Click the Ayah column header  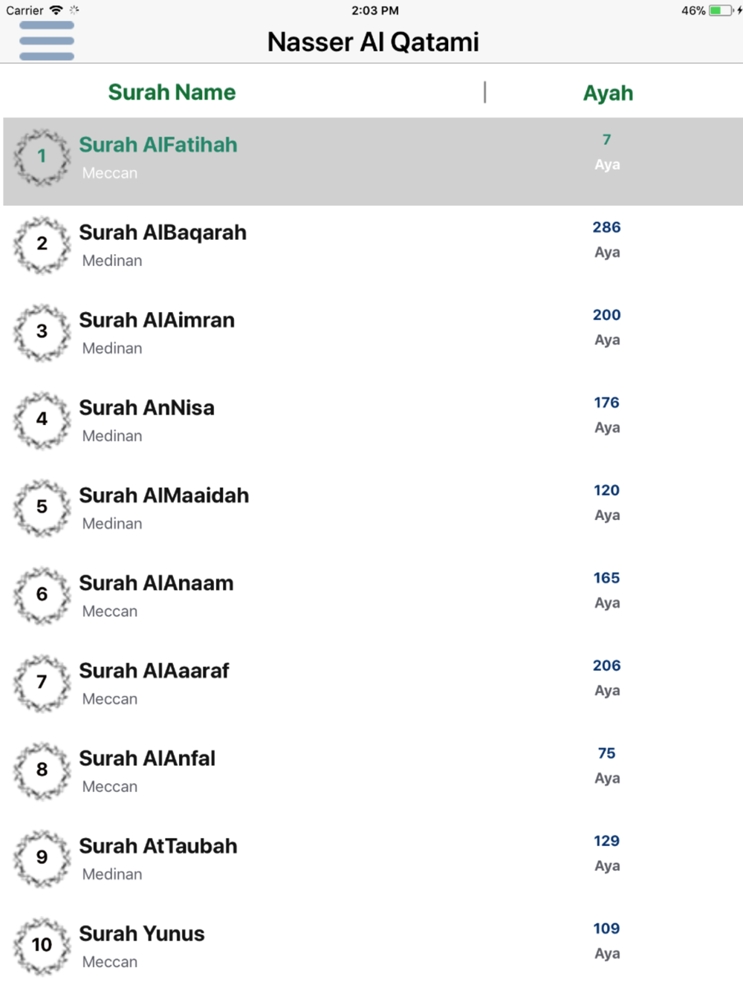click(608, 93)
